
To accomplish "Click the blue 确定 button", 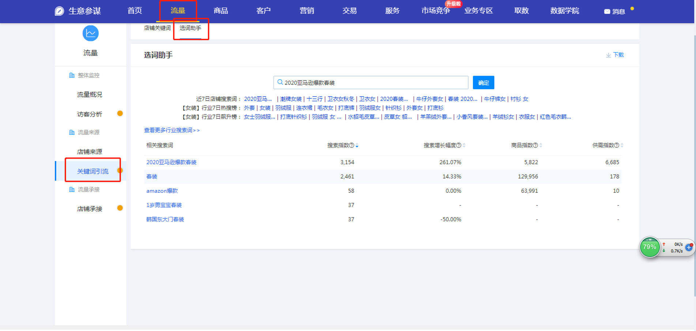I will coord(484,83).
